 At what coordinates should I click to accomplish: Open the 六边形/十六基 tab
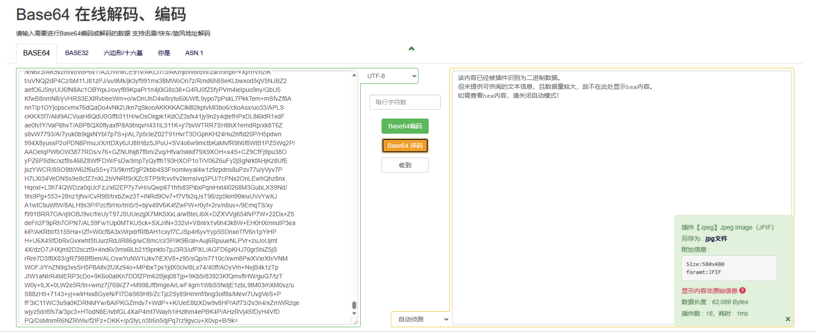coord(123,53)
